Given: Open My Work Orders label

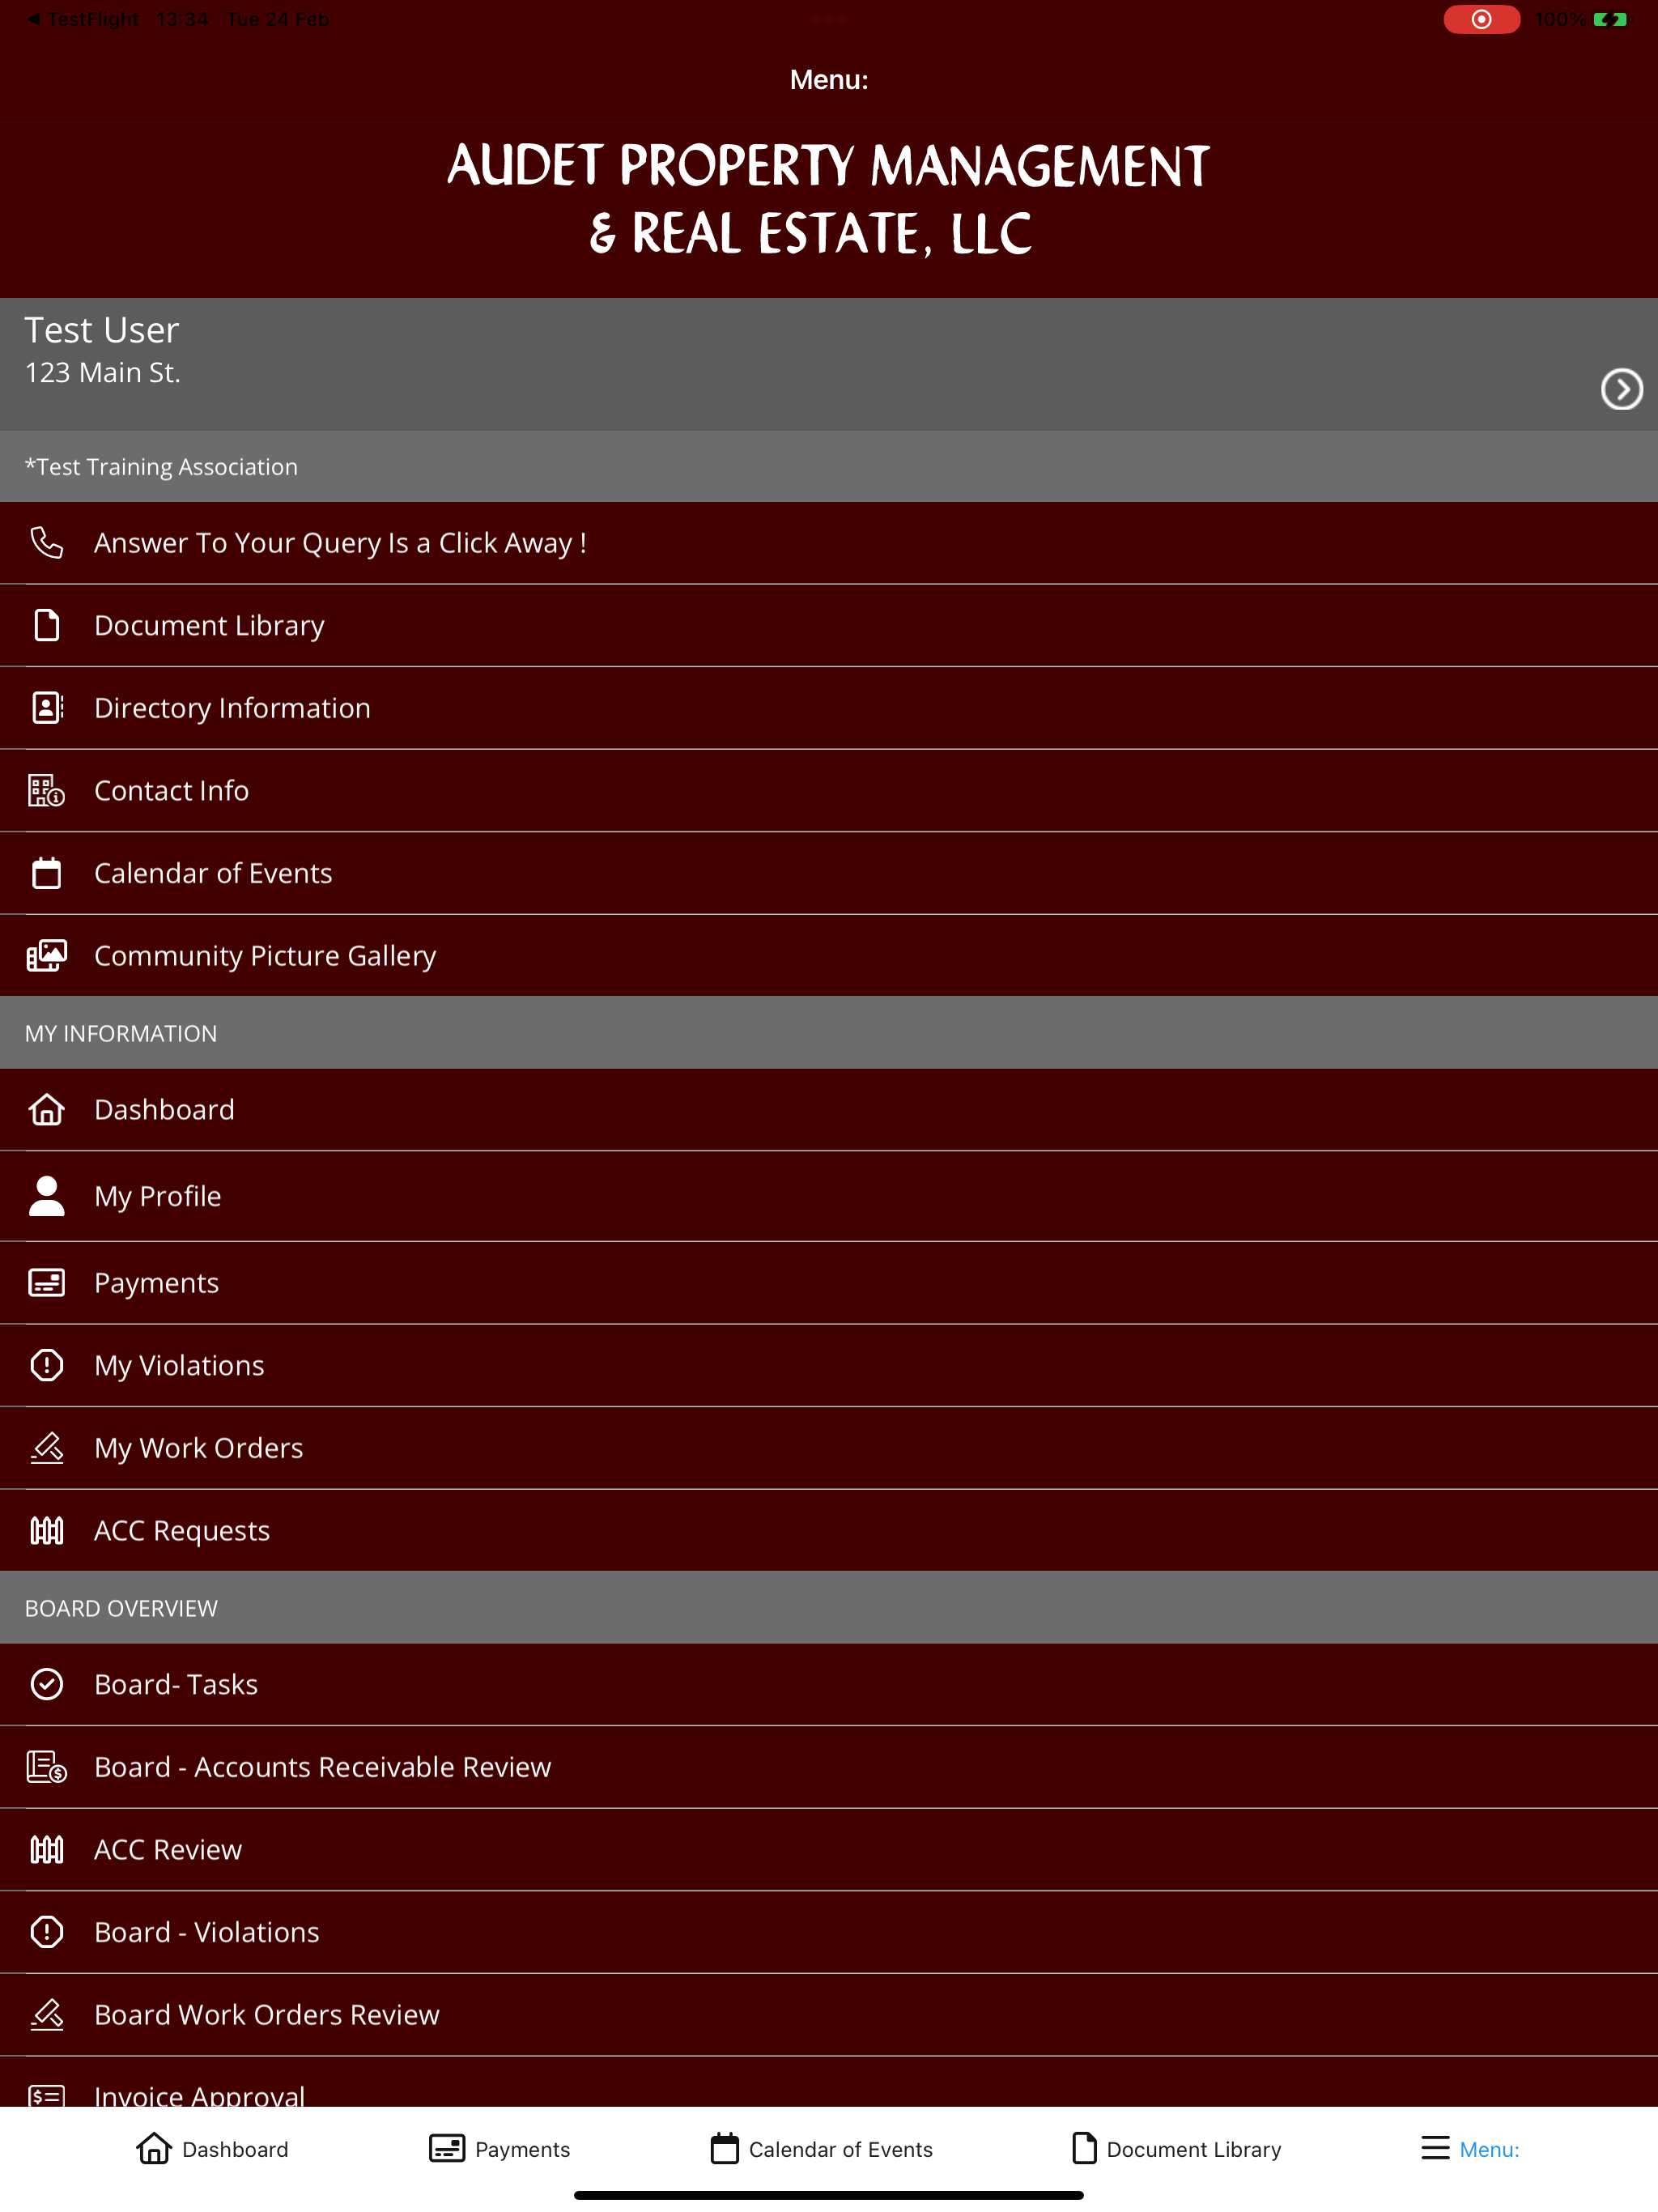Looking at the screenshot, I should point(198,1448).
